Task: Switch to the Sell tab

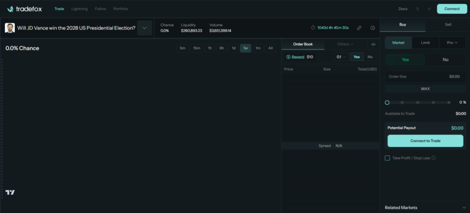Action: click(x=448, y=24)
